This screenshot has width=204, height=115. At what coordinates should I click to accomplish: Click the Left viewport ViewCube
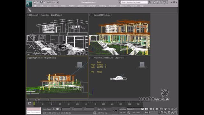[x=80, y=65]
